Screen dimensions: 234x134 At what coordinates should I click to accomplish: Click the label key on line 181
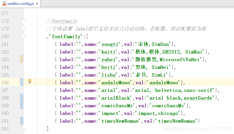point(66,44)
